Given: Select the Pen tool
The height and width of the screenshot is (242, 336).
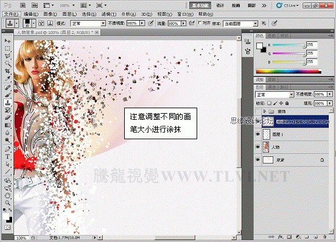Looking at the screenshot, I should point(7,149).
